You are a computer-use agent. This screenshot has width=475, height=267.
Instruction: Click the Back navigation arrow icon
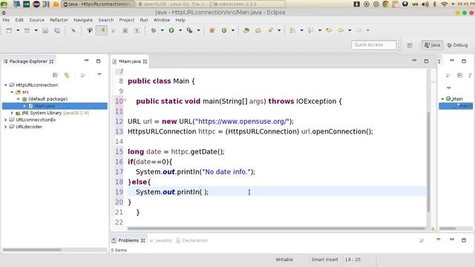[x=341, y=30]
